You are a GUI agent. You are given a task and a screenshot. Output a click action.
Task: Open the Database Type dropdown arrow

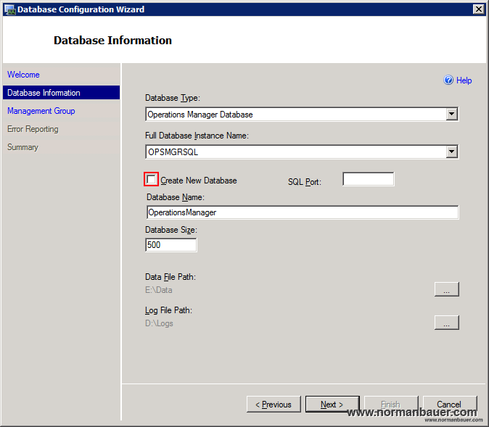point(452,114)
